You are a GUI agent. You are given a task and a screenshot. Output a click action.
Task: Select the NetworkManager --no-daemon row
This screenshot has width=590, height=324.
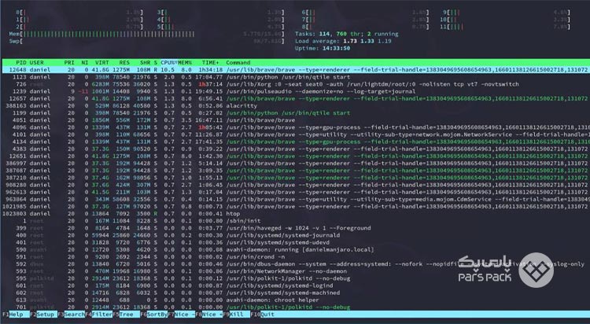tap(296, 271)
